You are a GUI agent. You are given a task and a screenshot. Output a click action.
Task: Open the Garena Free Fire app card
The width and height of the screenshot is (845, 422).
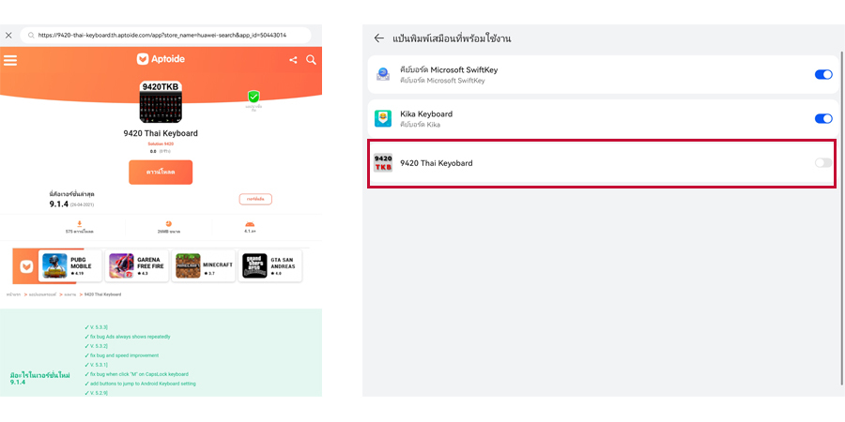click(x=139, y=266)
